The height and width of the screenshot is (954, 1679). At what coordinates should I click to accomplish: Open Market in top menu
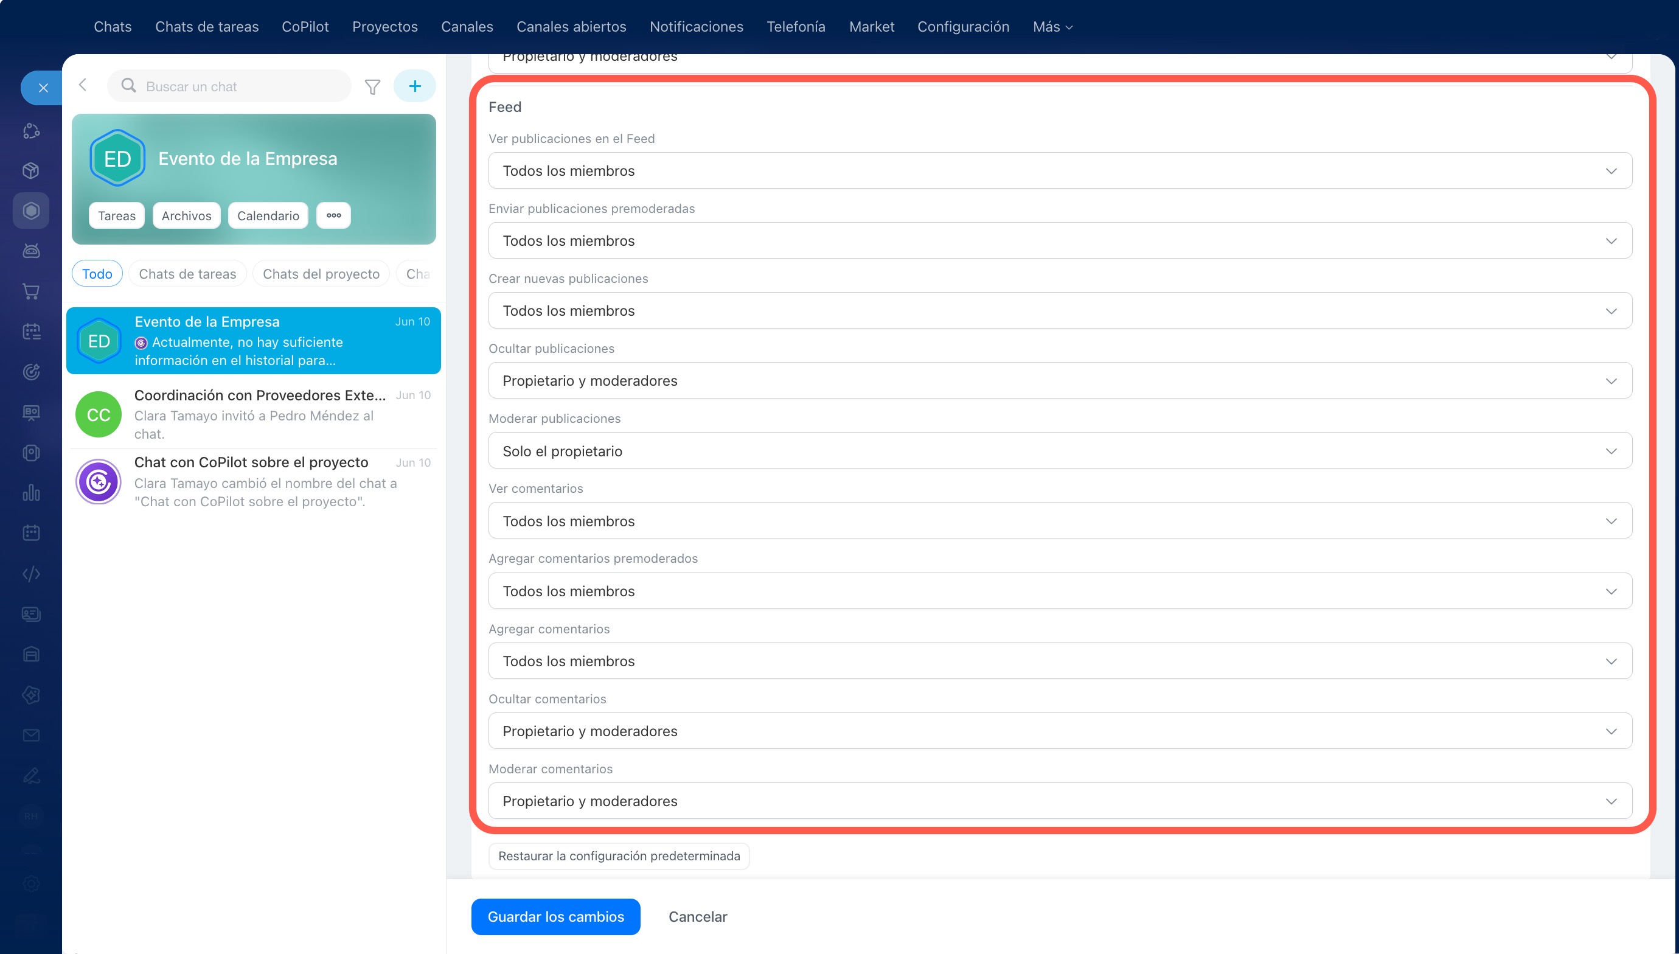[x=871, y=27]
